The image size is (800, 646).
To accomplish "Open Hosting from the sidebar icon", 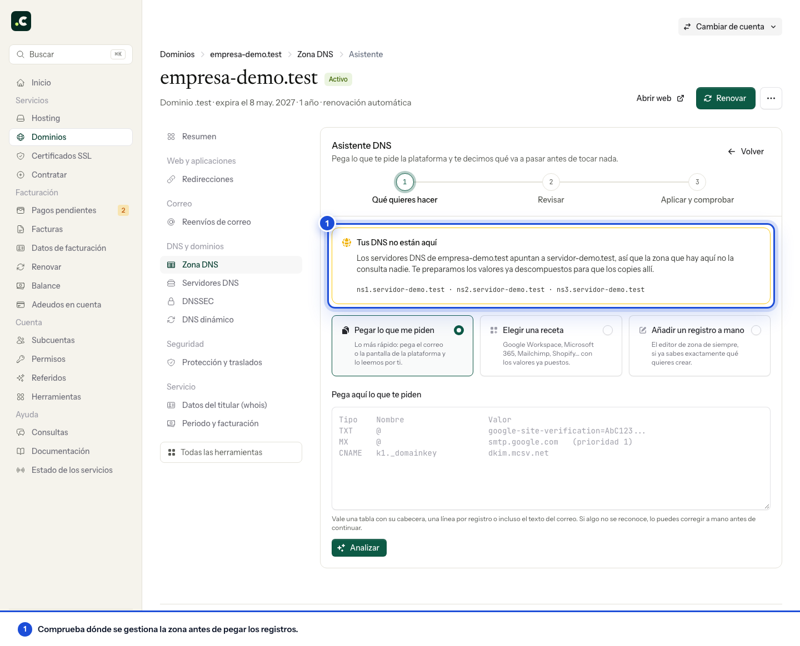I will click(21, 118).
